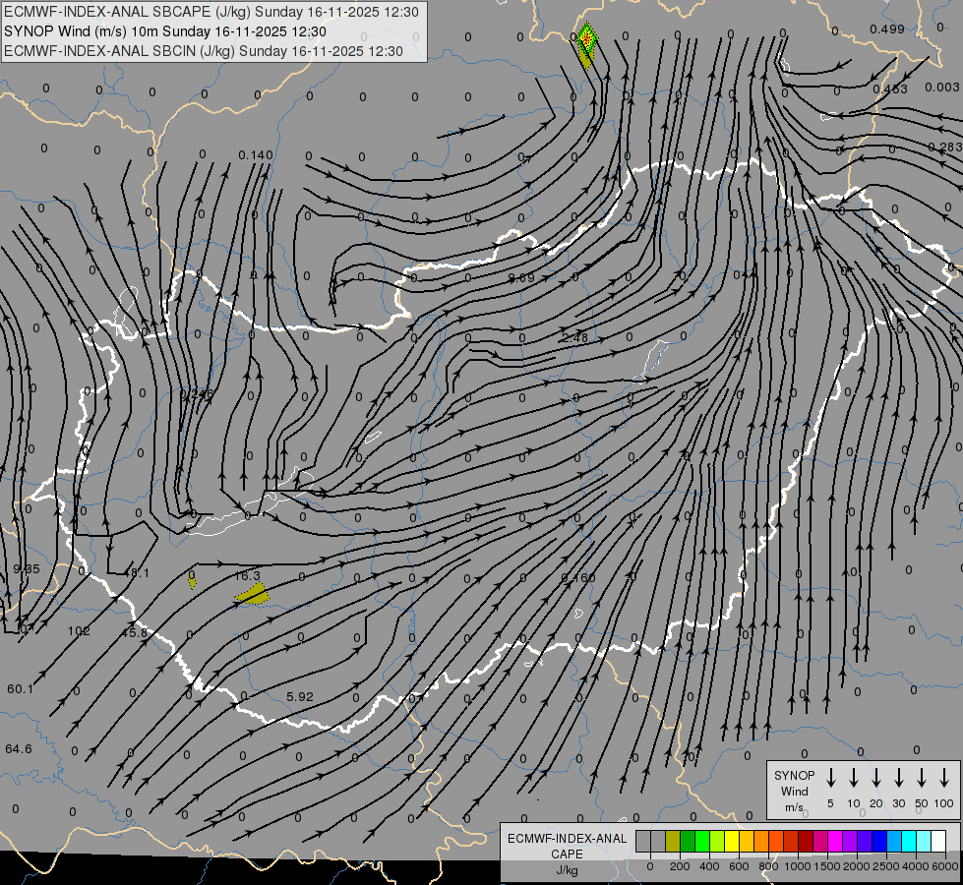Click the map value 2.46
Image resolution: width=963 pixels, height=885 pixels.
coord(574,337)
